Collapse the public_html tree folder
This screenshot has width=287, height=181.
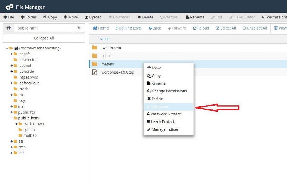(12, 118)
